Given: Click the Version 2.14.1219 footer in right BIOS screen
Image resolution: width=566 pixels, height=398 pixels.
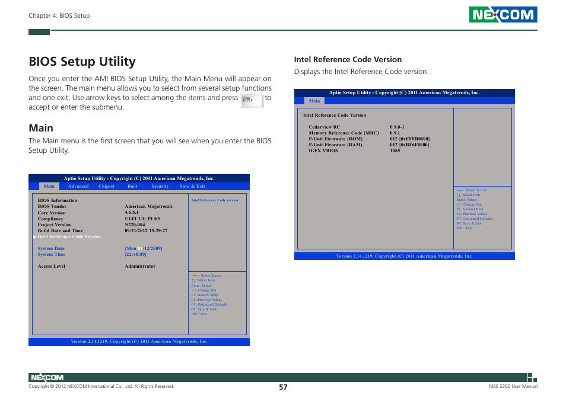Looking at the screenshot, I should tap(404, 256).
